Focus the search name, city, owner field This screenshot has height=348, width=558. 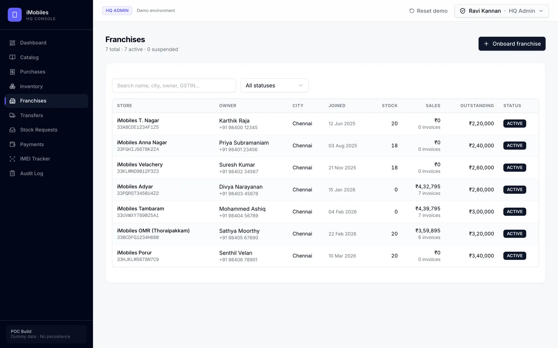coord(174,86)
